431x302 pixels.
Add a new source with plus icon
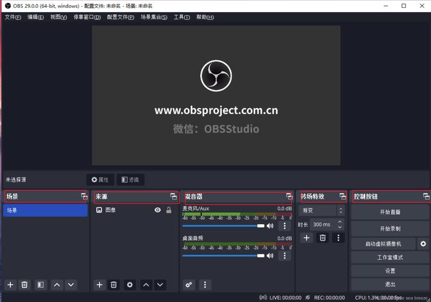tap(100, 284)
